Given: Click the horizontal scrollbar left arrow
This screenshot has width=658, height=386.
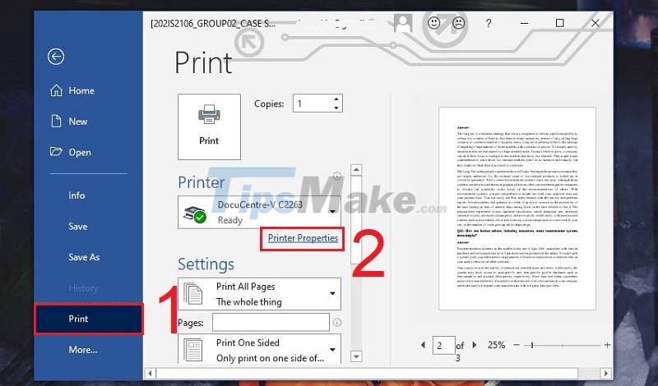Looking at the screenshot, I should (150, 373).
